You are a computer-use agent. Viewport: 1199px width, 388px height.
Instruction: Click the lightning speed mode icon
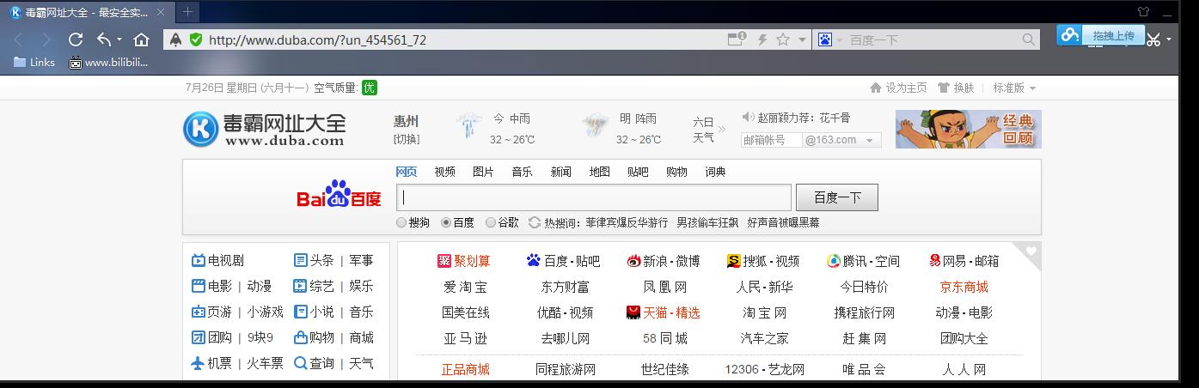762,39
